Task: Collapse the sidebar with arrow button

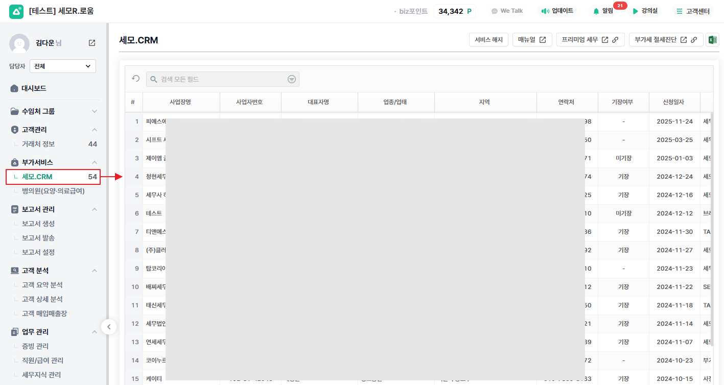Action: point(109,327)
